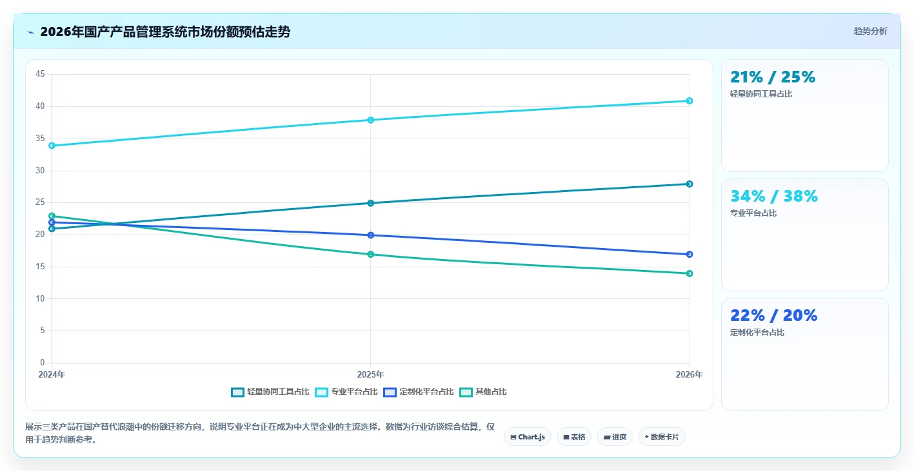Open the 34% / 38% stat card
The image size is (914, 471).
pos(804,235)
